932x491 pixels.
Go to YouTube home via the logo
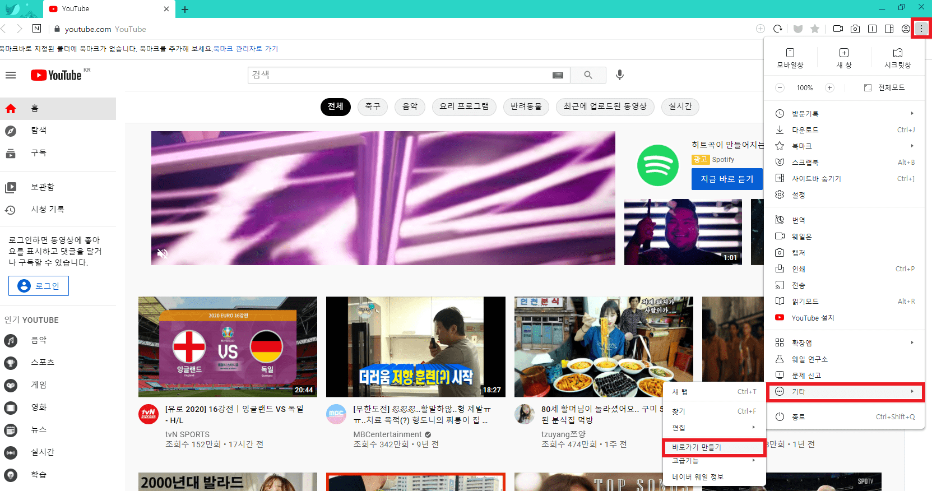tap(57, 75)
